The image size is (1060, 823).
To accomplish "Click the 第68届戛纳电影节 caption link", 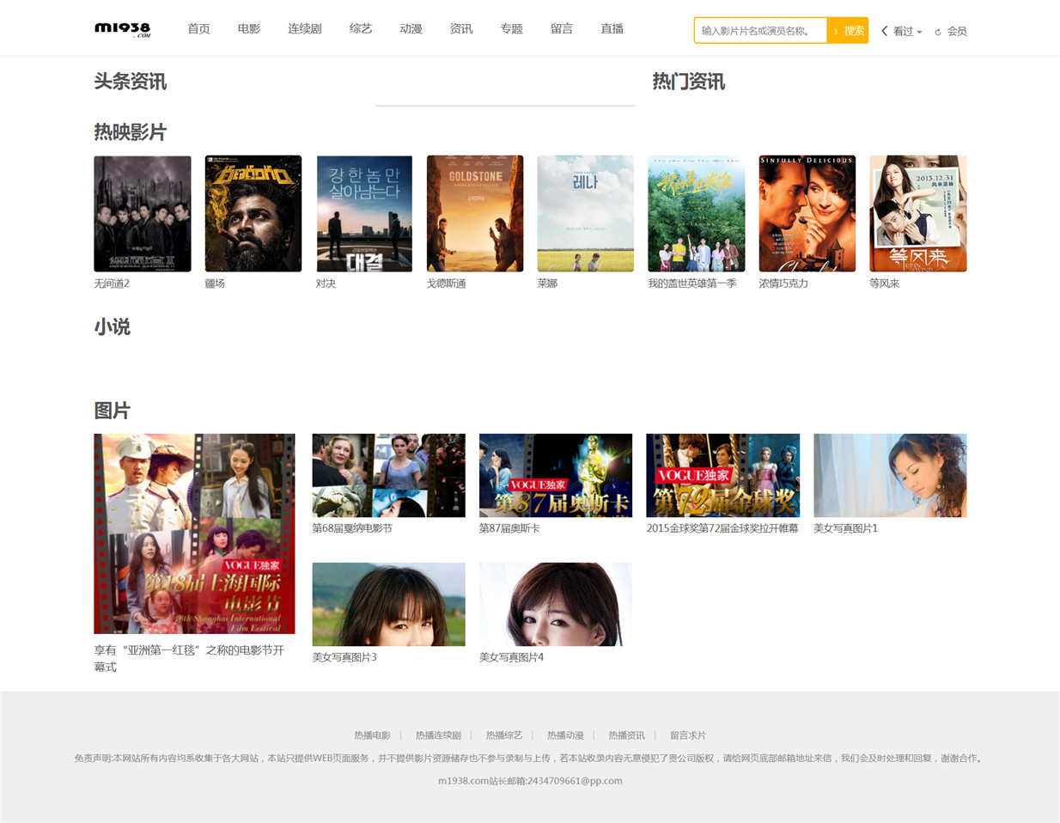I will coord(352,528).
